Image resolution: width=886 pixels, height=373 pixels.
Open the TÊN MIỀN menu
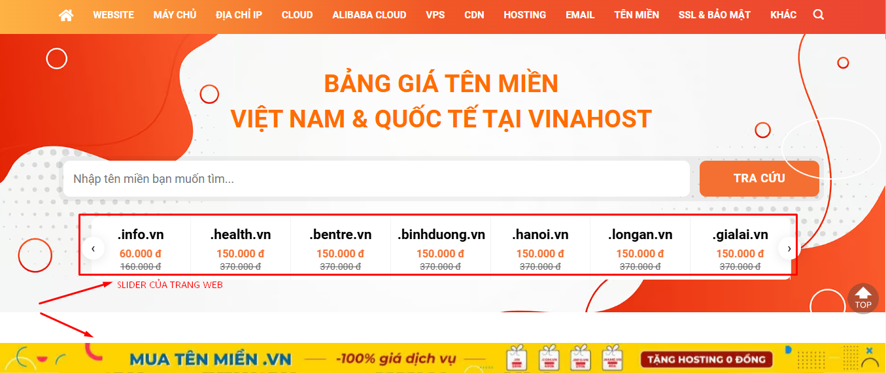click(x=637, y=14)
